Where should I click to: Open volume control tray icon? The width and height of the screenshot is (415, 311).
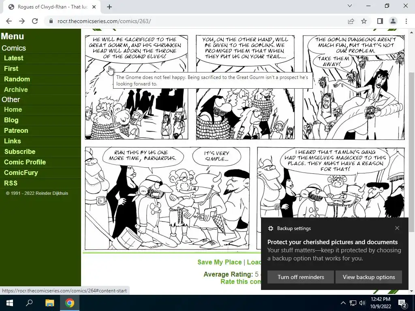(x=362, y=303)
